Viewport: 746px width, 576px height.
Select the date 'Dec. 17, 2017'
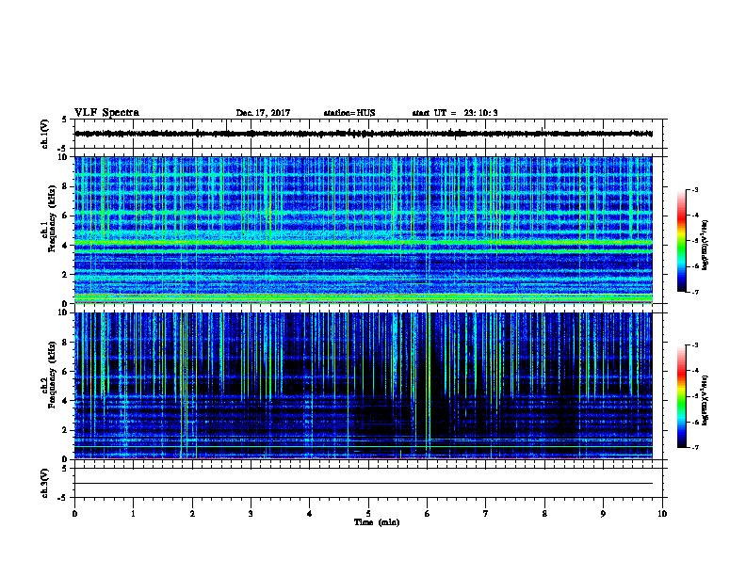pyautogui.click(x=263, y=113)
